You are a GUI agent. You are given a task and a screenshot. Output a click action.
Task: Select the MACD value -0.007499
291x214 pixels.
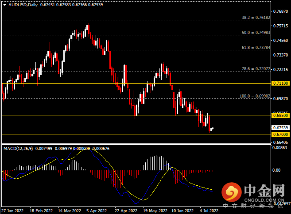[43, 149]
